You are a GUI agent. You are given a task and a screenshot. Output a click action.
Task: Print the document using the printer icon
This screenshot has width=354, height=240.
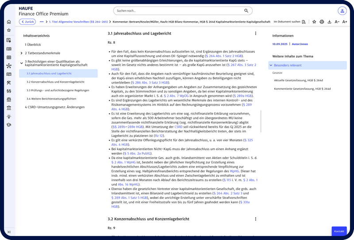point(322,22)
